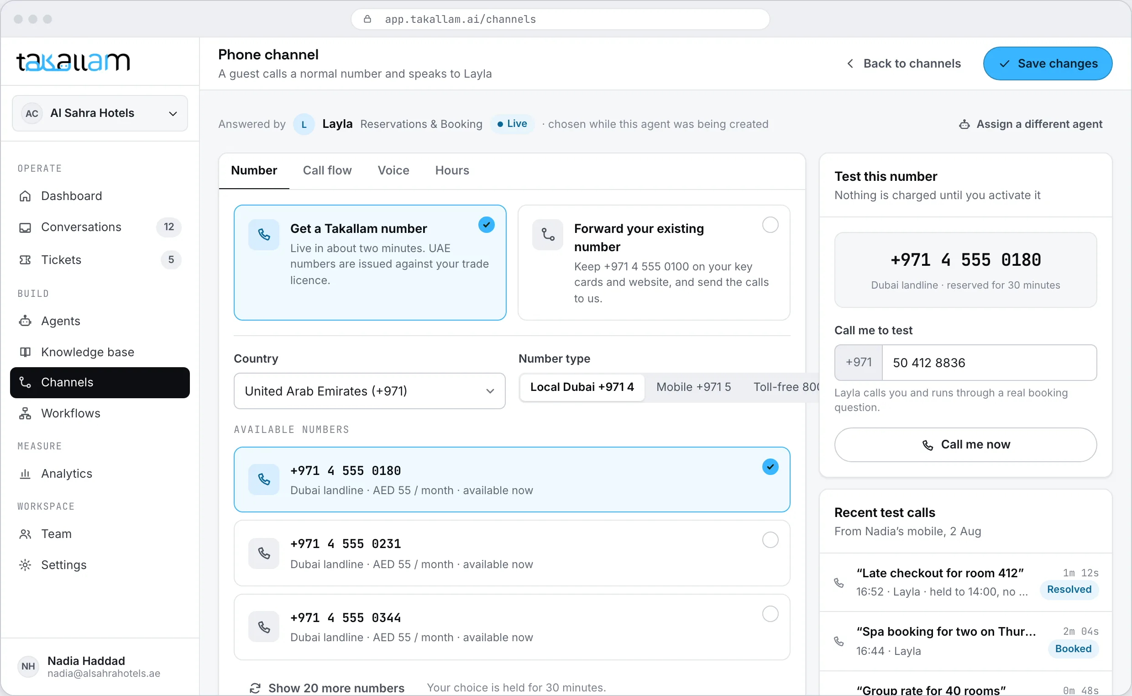Select Local Dubai +971 4 number type

coord(582,387)
